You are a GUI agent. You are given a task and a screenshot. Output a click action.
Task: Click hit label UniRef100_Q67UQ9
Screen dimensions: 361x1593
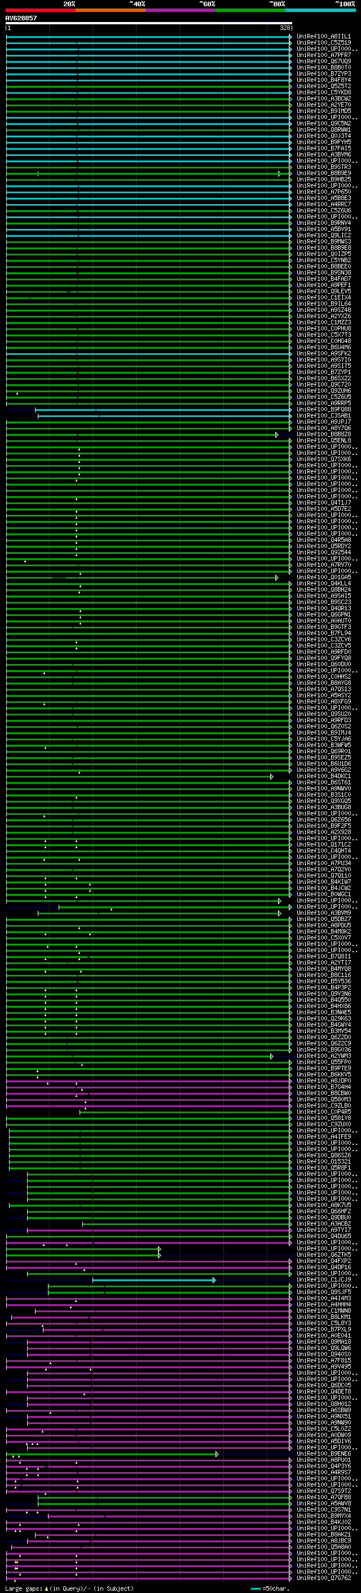click(324, 61)
